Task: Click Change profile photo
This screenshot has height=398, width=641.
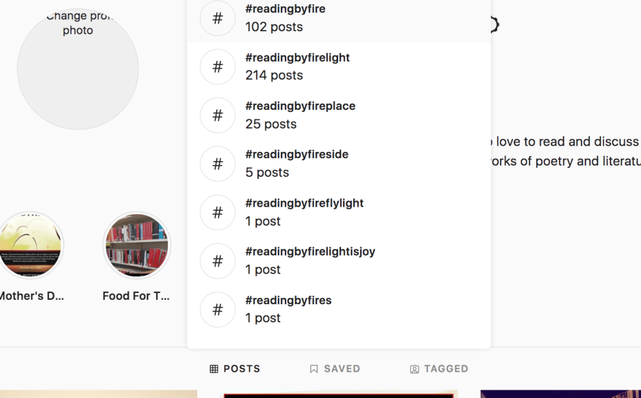Action: click(78, 69)
